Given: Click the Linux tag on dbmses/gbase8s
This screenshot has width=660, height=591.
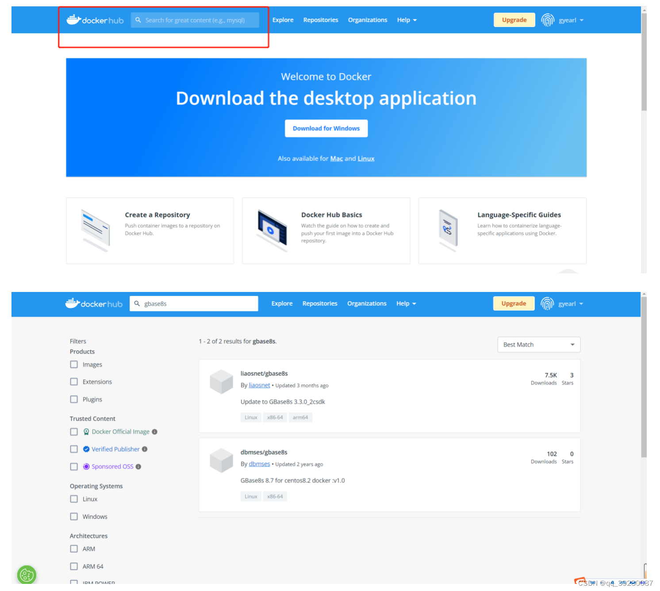Looking at the screenshot, I should tap(251, 496).
